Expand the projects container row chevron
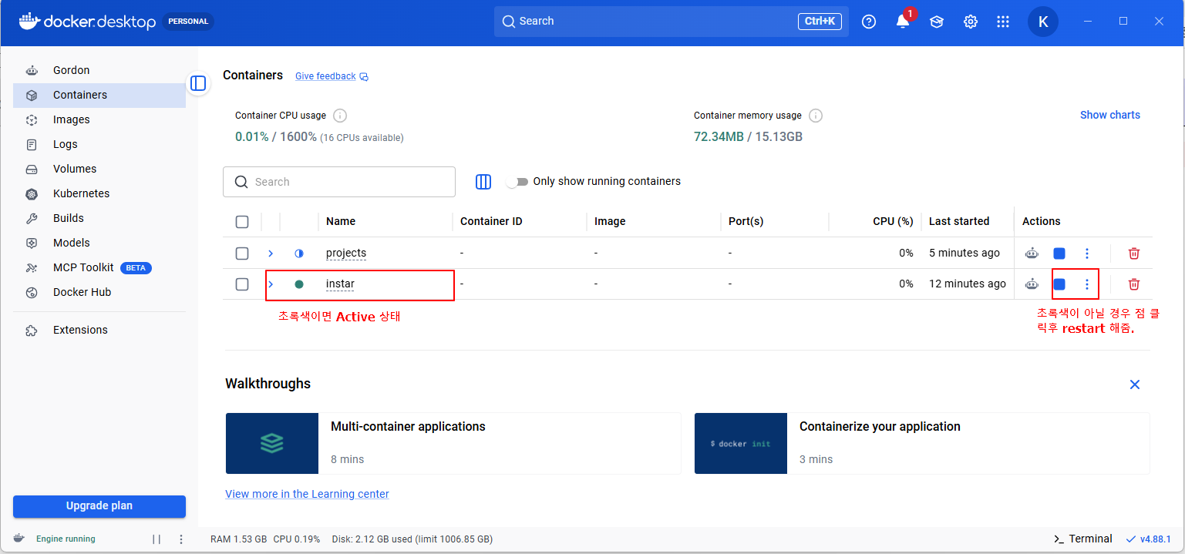 tap(271, 253)
